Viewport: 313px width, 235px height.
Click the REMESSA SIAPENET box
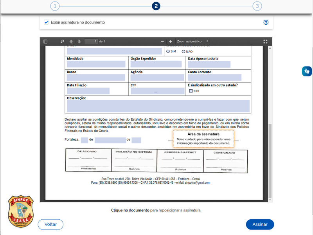180,161
